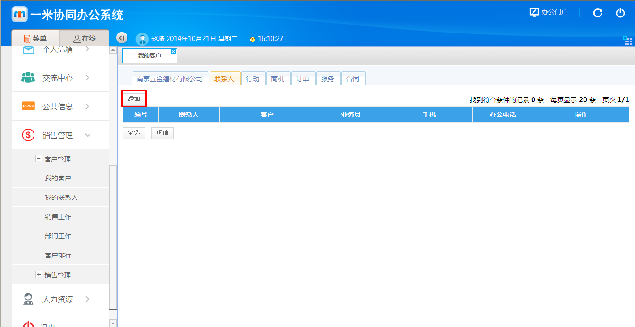
Task: Switch to the 服务 tab
Action: (x=328, y=79)
